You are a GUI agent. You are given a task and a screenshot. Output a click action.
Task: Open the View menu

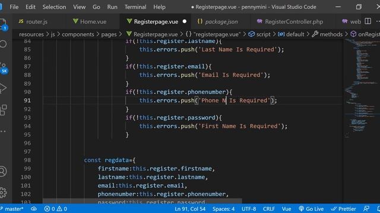[x=80, y=7]
